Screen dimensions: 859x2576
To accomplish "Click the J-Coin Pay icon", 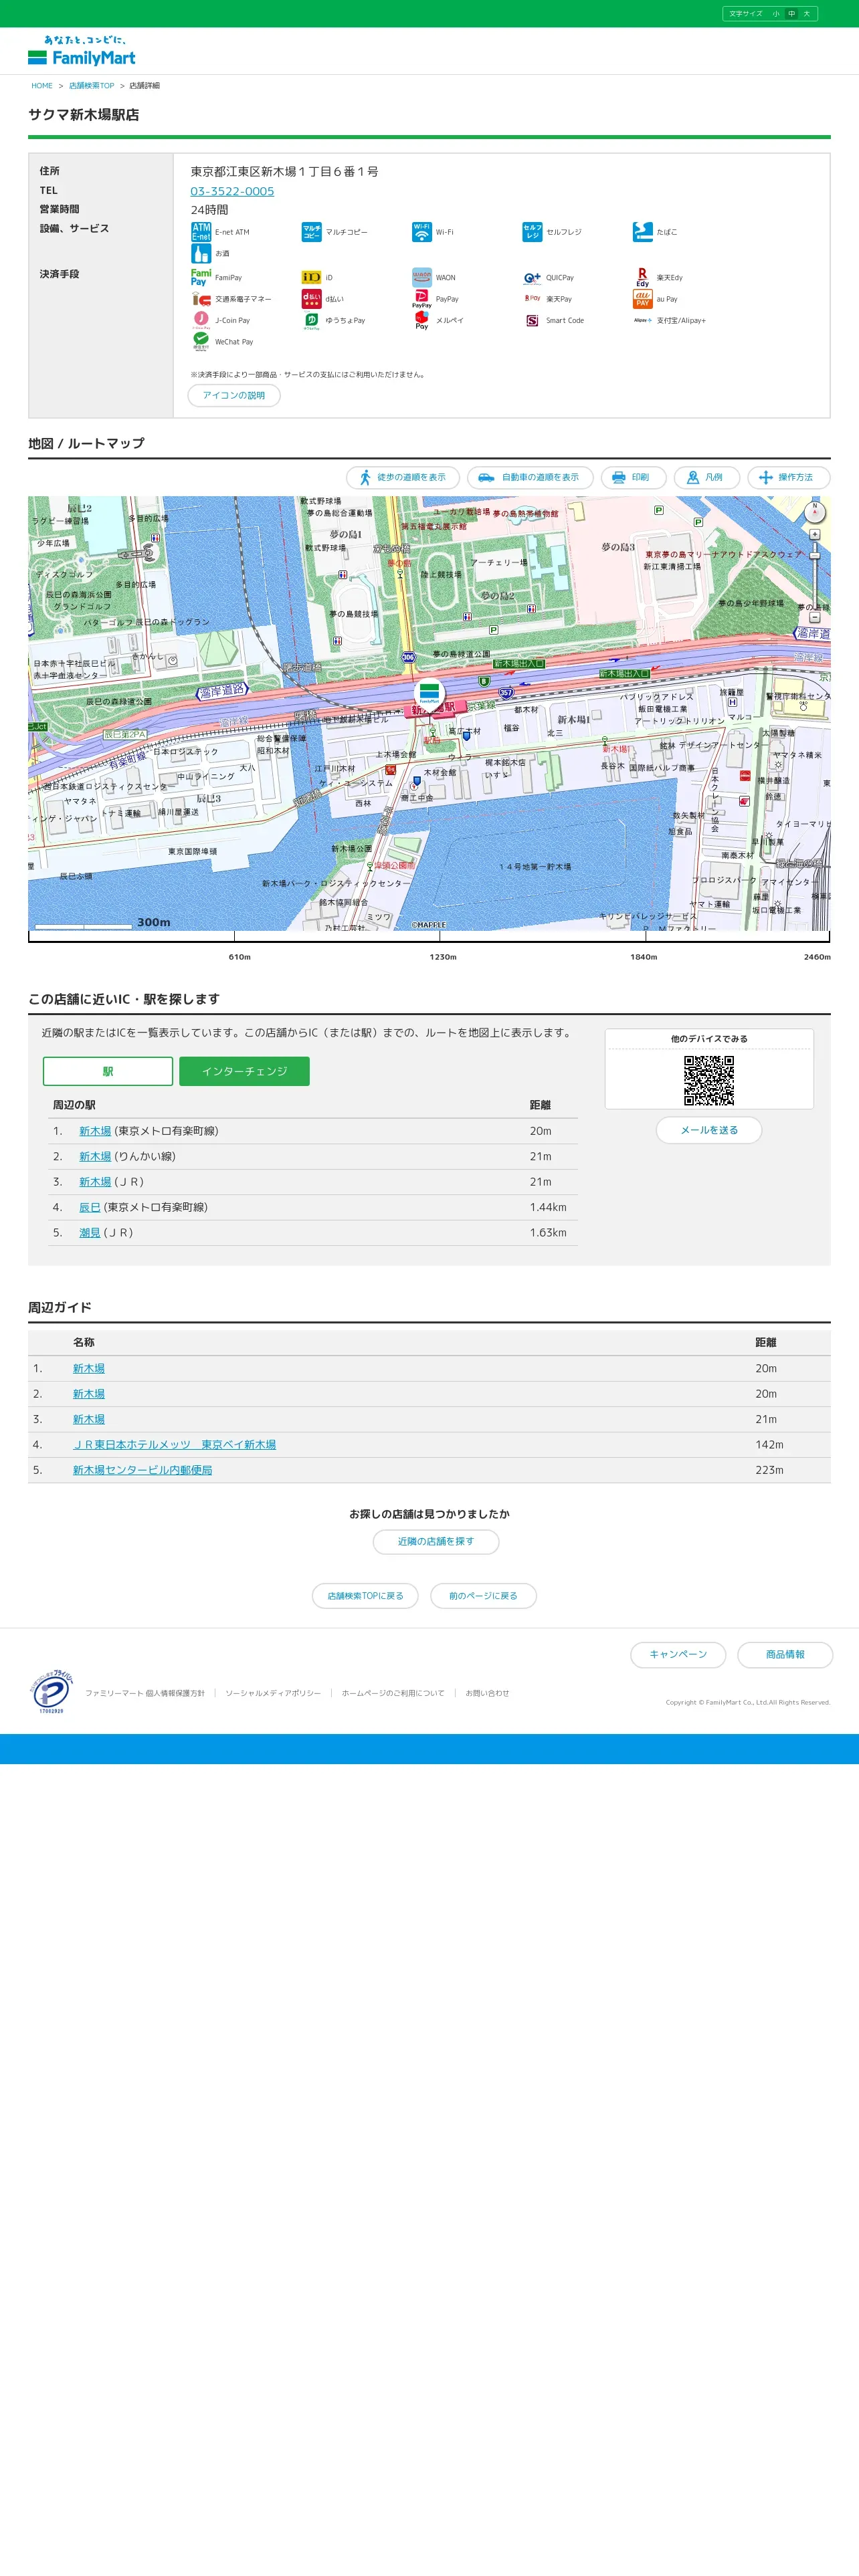I will pos(201,320).
